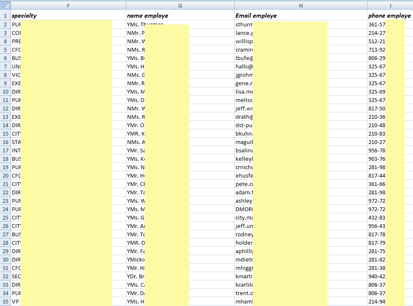Select row 35 via its row number
The height and width of the screenshot is (306, 413).
(5, 301)
